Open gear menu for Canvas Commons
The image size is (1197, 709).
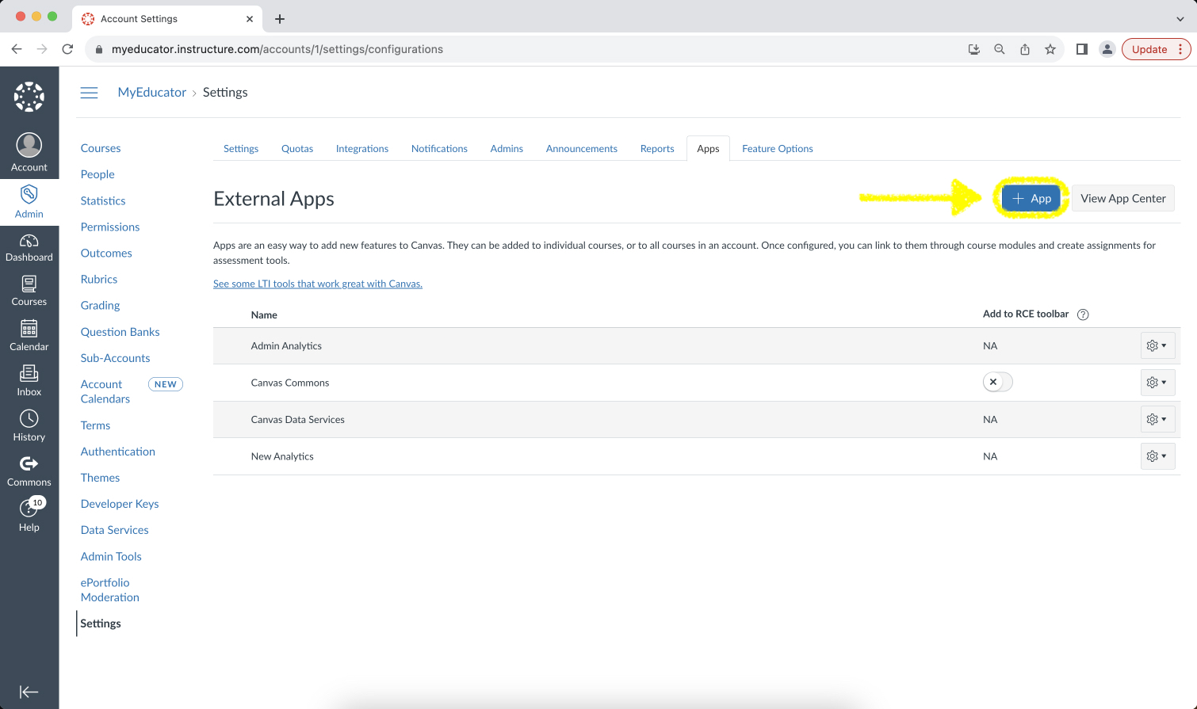(x=1157, y=383)
